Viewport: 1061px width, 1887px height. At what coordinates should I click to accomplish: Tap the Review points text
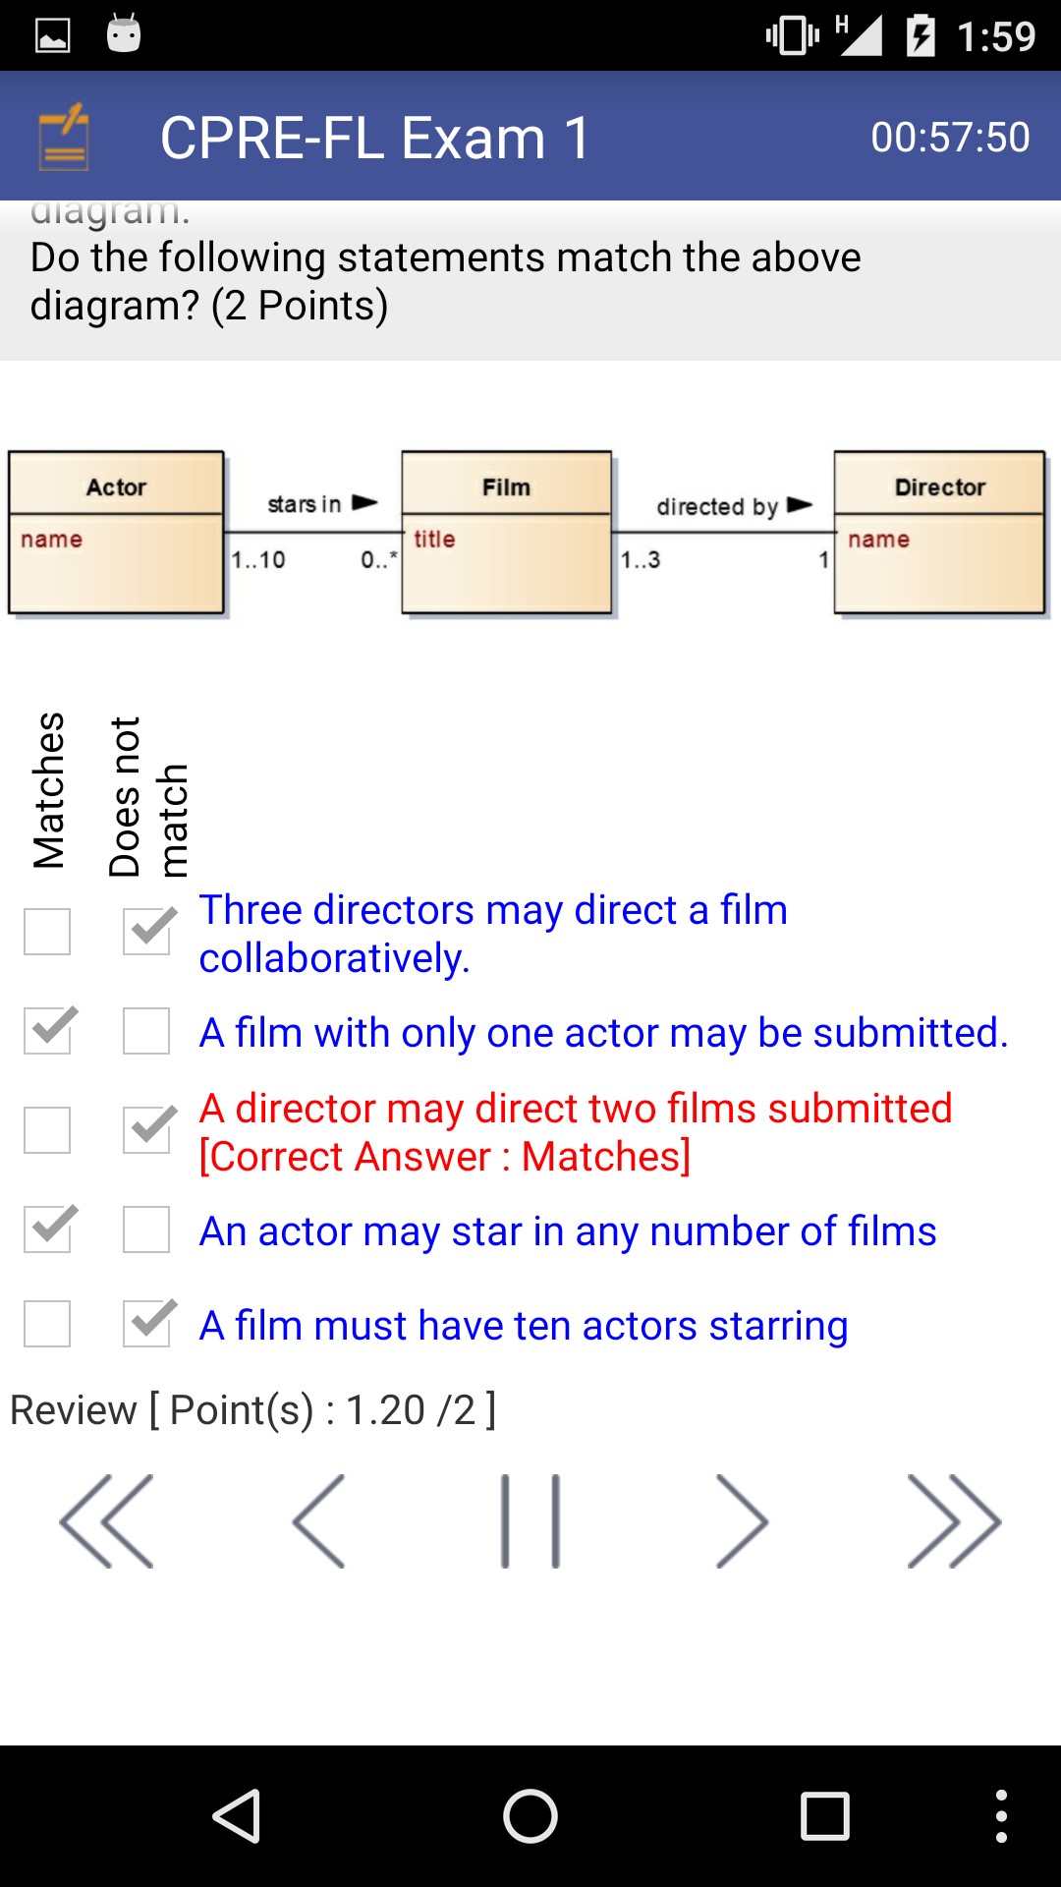[252, 1410]
